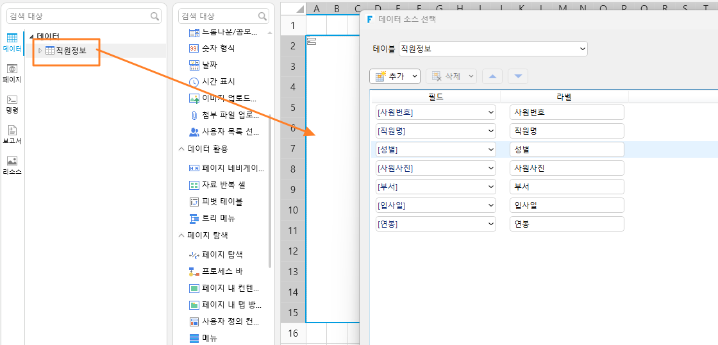Click the move down arrow button
The width and height of the screenshot is (718, 345).
coord(518,76)
